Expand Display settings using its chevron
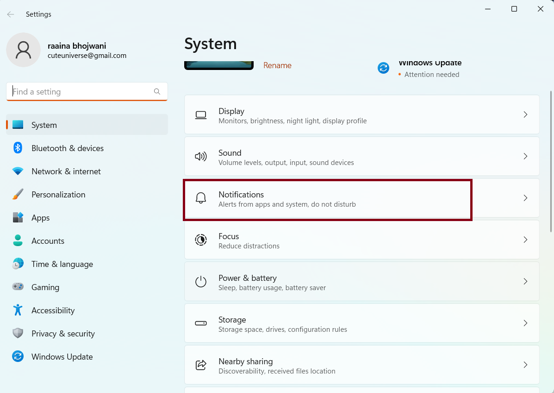This screenshot has height=393, width=554. point(525,114)
